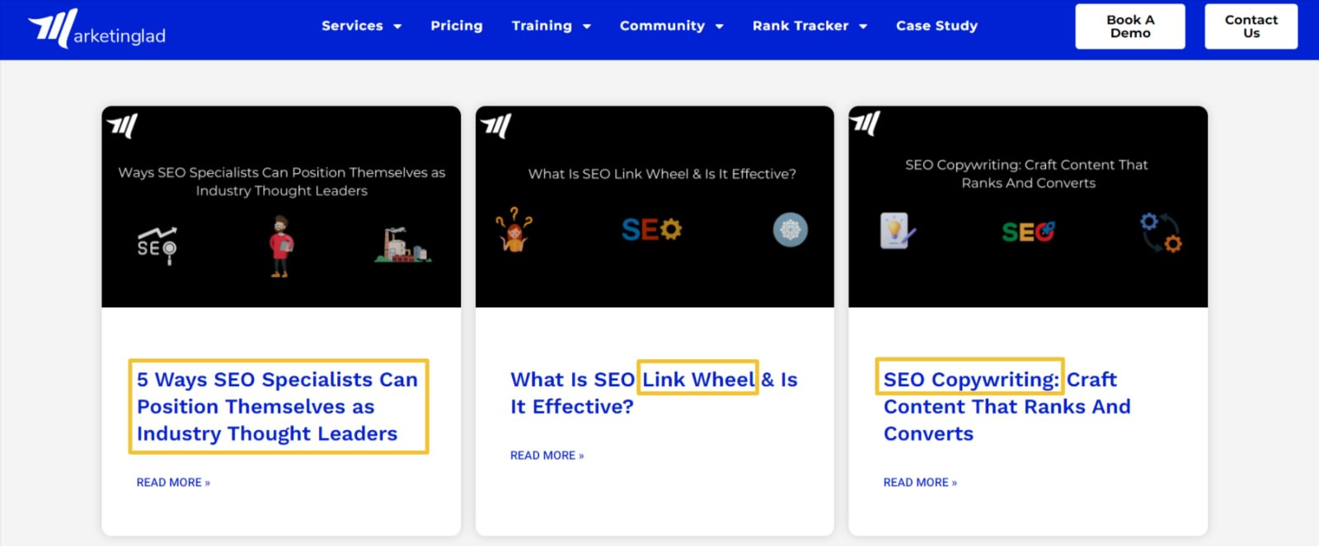The height and width of the screenshot is (546, 1319).
Task: Click Read More under the SEO Copywriting article
Action: click(x=920, y=483)
